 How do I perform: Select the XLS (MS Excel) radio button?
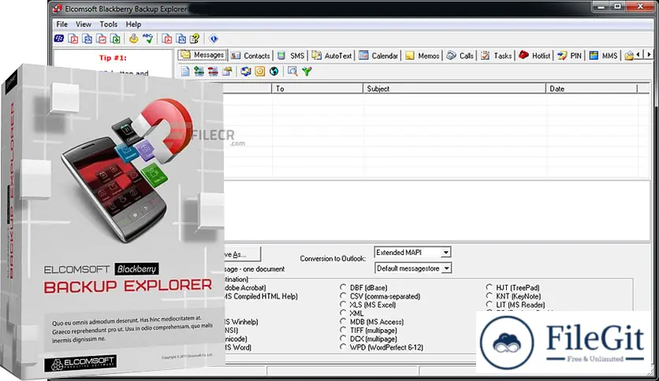343,305
